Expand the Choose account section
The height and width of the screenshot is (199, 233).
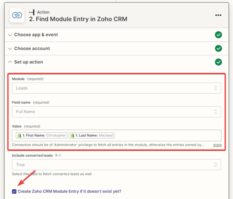(32, 48)
